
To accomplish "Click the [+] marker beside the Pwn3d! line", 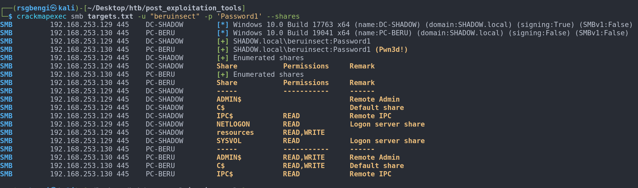I will (x=223, y=50).
